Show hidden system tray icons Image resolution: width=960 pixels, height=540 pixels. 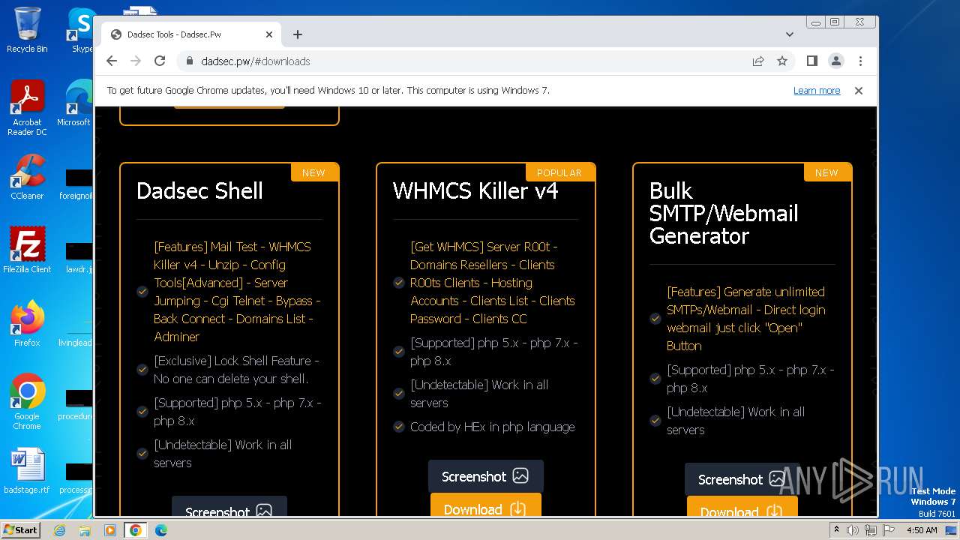(x=835, y=530)
